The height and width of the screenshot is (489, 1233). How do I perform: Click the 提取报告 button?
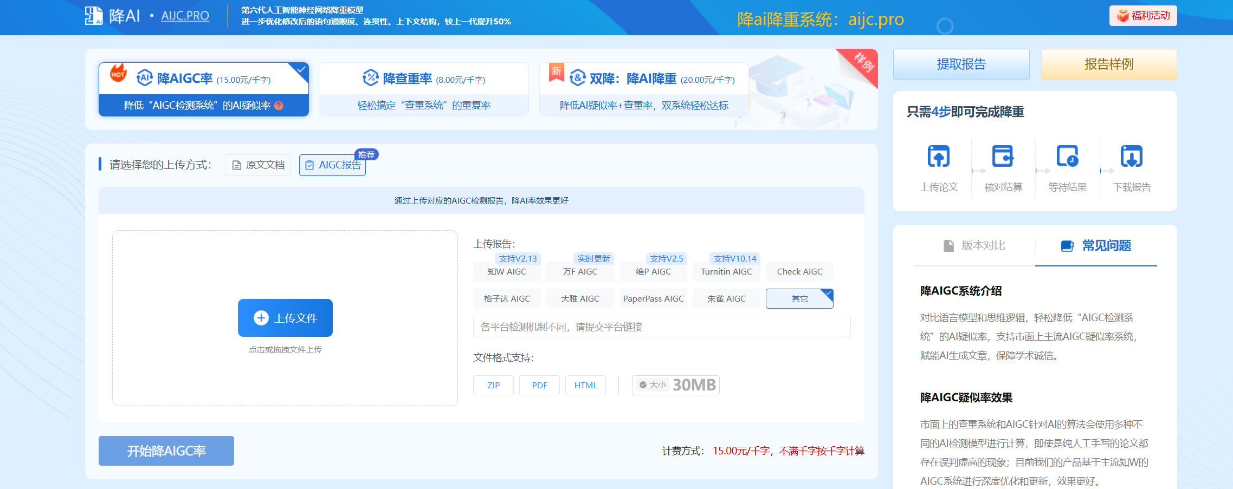pos(961,64)
